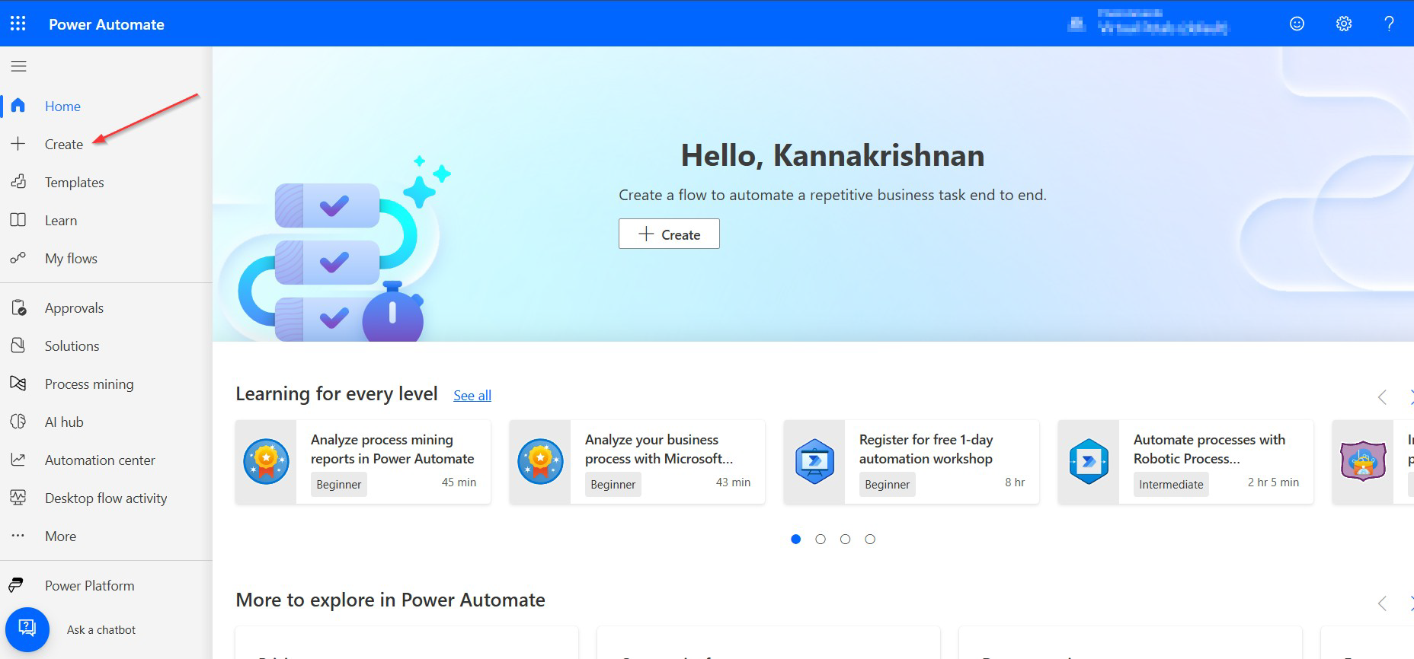Click the 2 hr 5 min duration
Image resolution: width=1414 pixels, height=659 pixels.
1273,482
